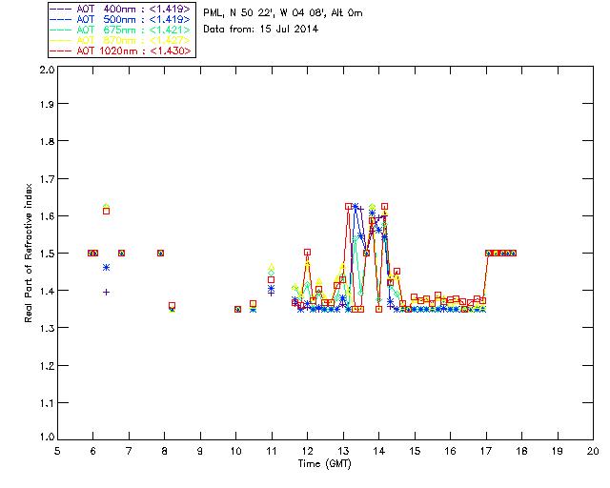Click the yellow triangle marker at 11 GMT
Viewport: 610px width, 488px height.
click(x=271, y=267)
